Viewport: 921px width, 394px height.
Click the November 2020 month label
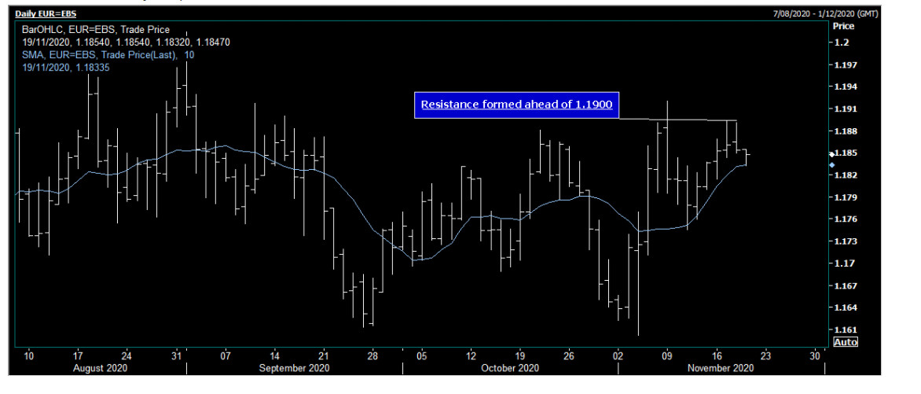pos(721,368)
